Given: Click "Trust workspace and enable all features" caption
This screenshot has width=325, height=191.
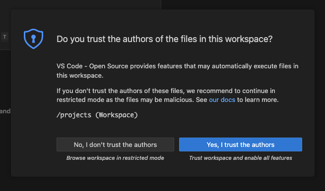Looking at the screenshot, I should pyautogui.click(x=241, y=158).
